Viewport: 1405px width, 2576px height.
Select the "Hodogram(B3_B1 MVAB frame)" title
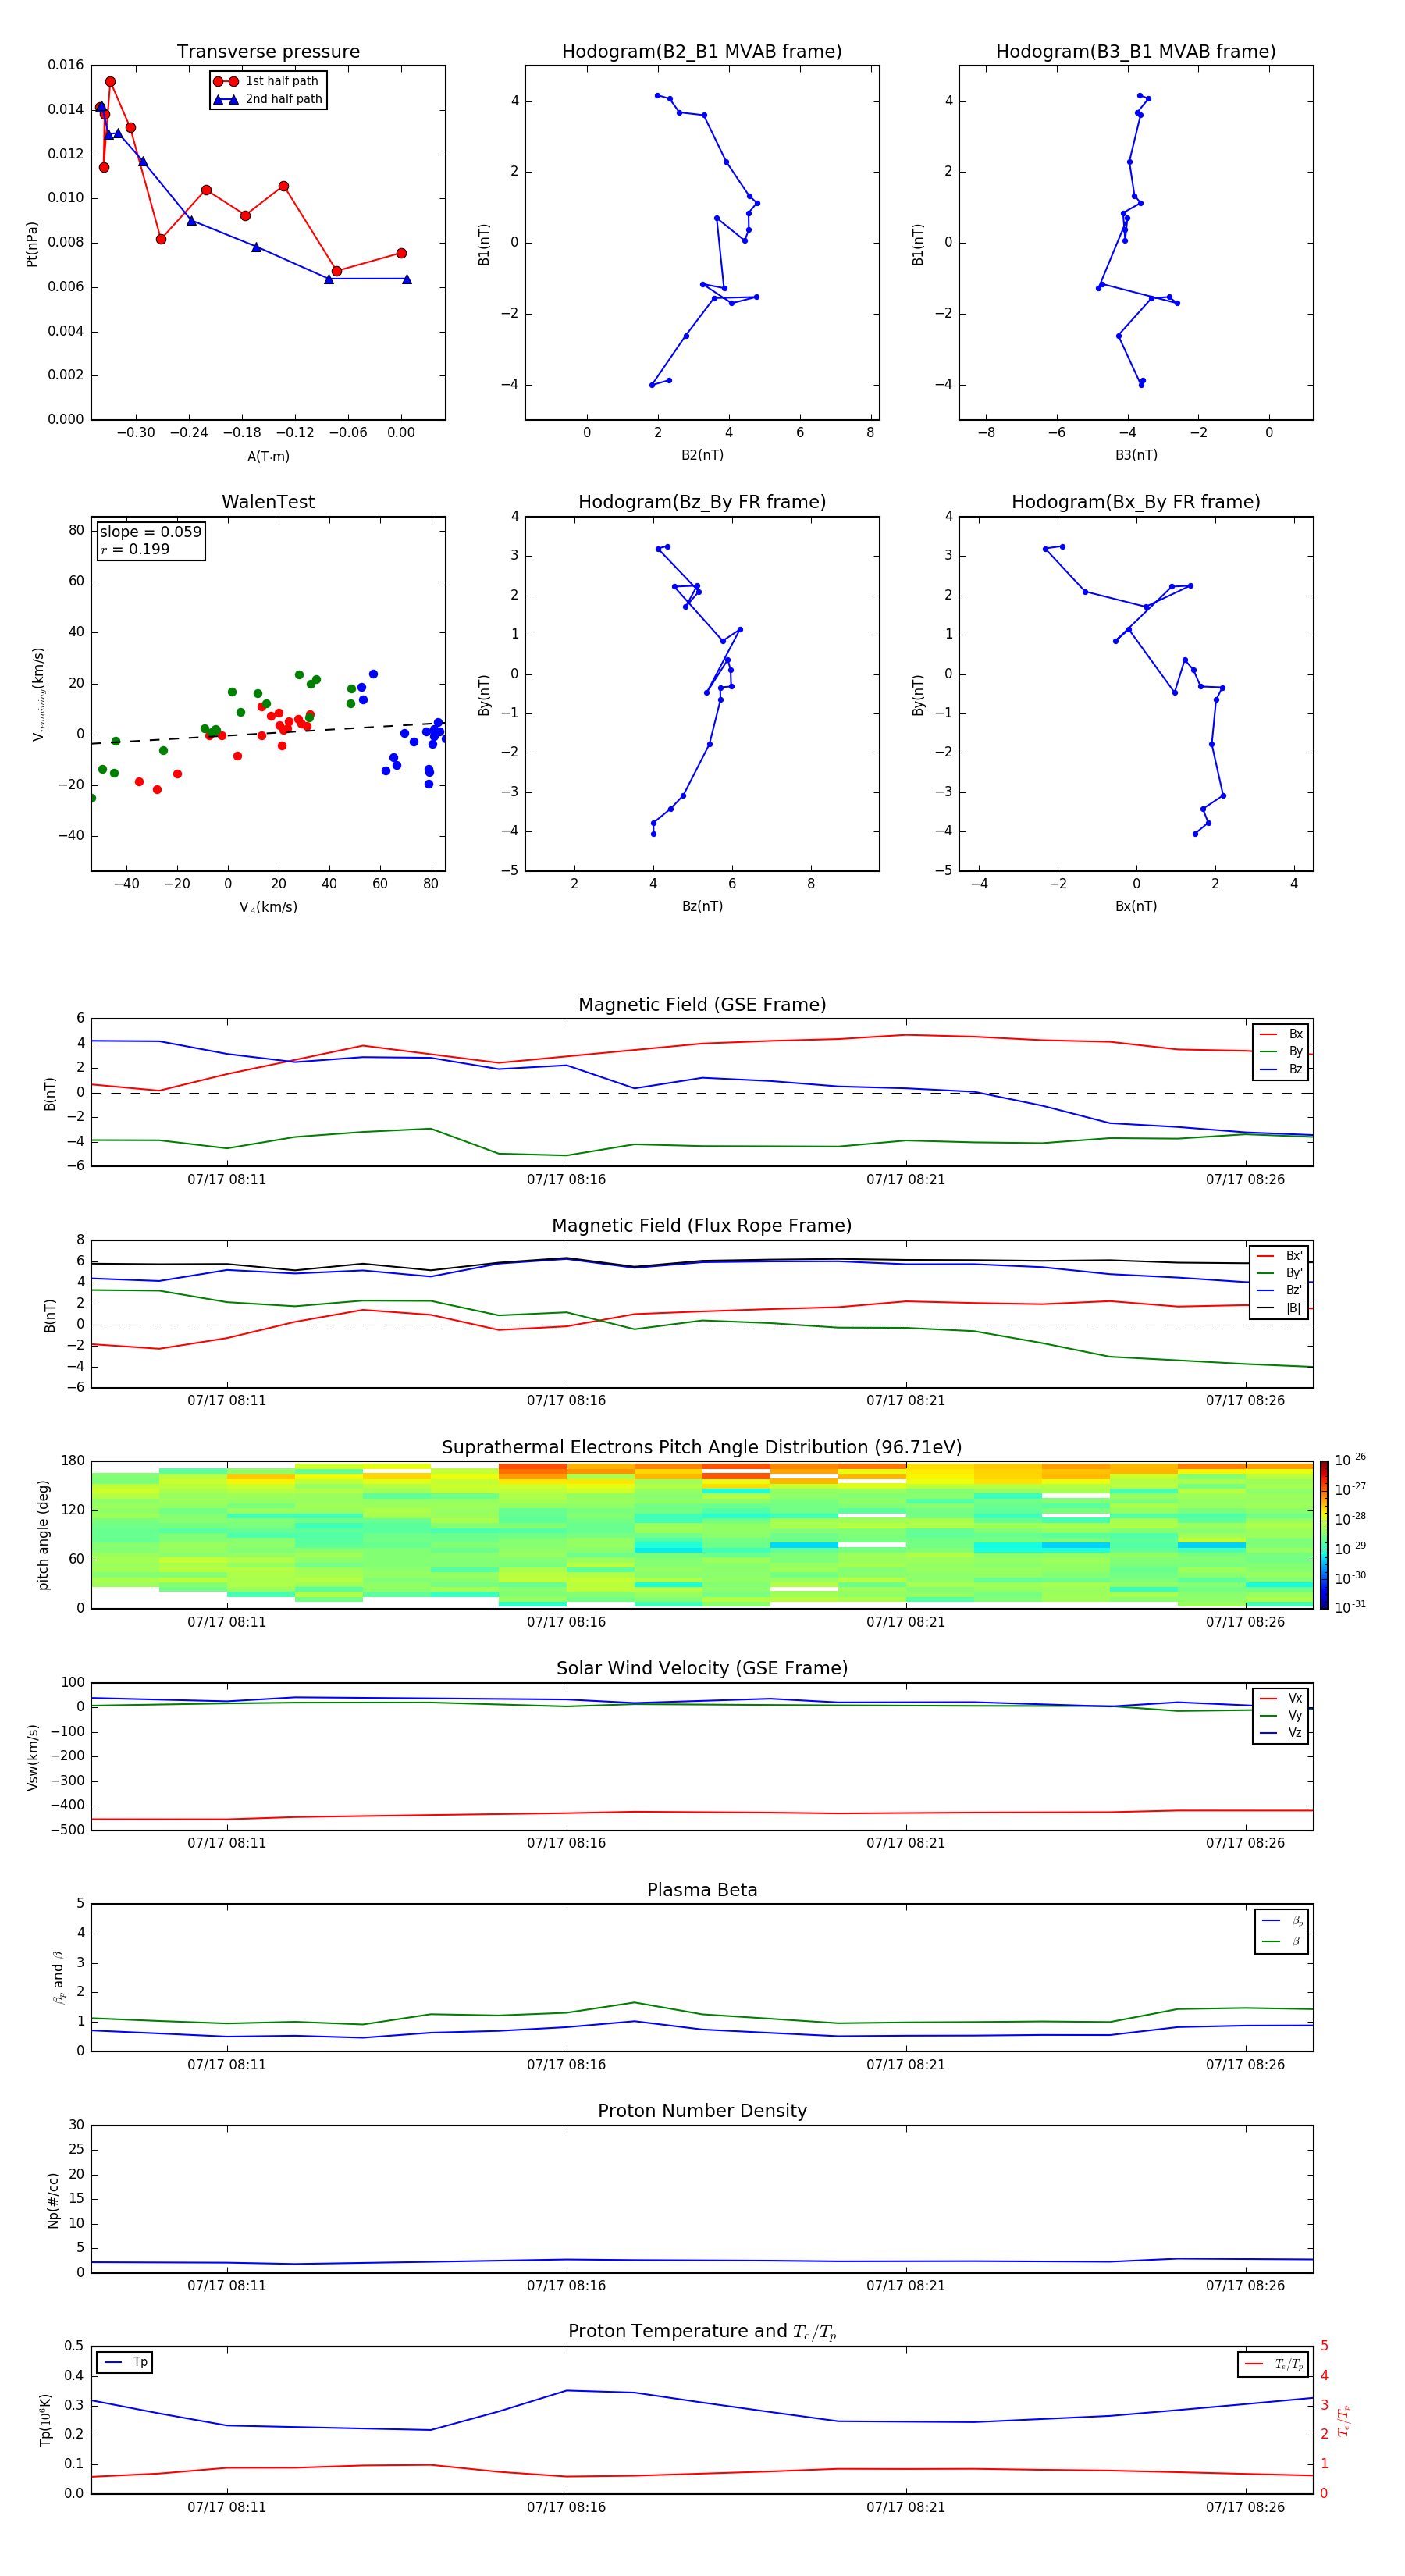click(1136, 52)
